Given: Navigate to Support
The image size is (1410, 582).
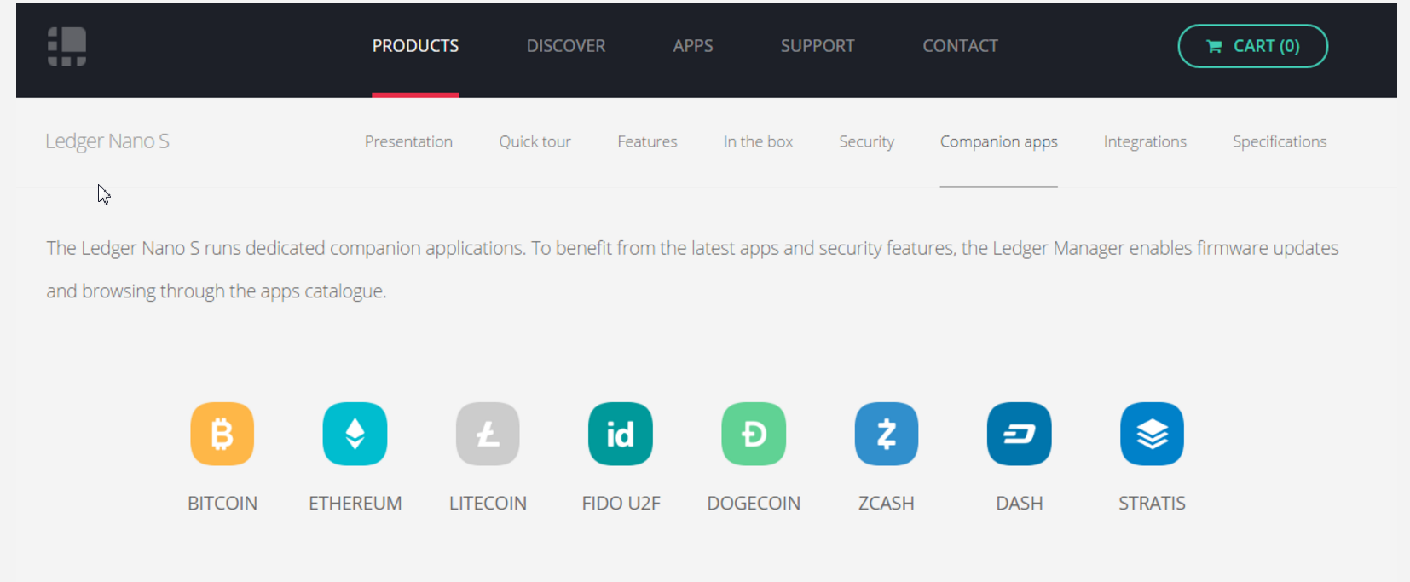Looking at the screenshot, I should point(818,46).
